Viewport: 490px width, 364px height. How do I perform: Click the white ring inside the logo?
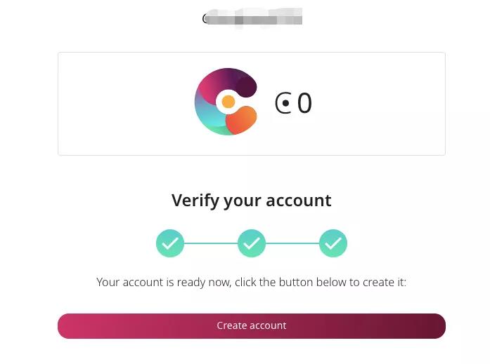219,102
